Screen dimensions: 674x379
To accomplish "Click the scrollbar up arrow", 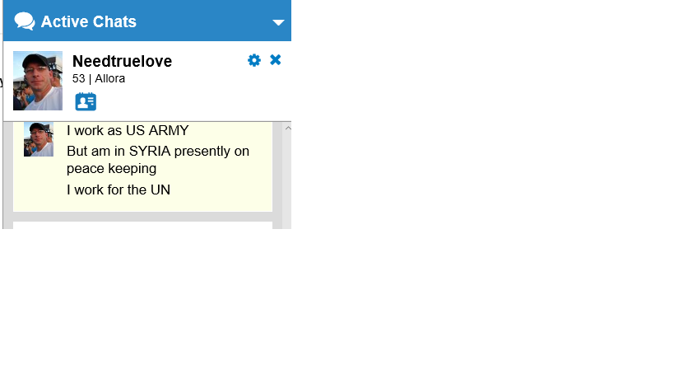I will 288,128.
